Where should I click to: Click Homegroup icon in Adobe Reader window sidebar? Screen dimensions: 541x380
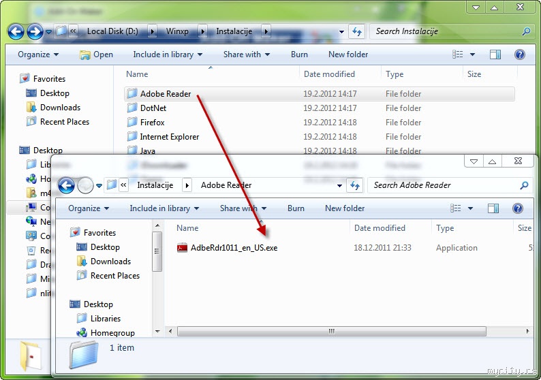pos(82,332)
